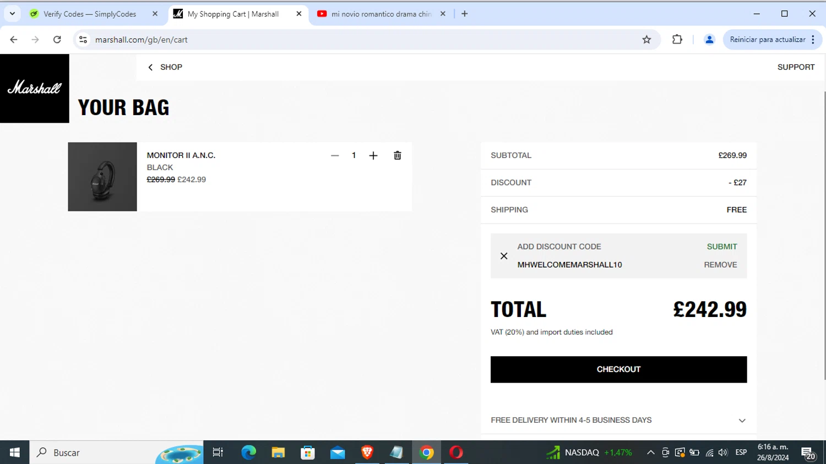
Task: Increase Monitor II quantity with plus
Action: tap(373, 156)
